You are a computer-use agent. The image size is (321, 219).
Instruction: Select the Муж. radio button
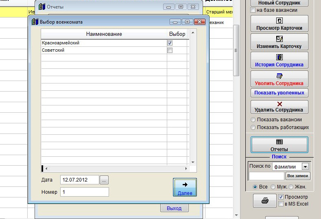(x=273, y=187)
